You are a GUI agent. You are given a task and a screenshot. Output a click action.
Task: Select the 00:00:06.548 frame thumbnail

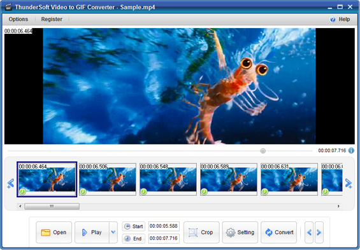[x=168, y=179]
